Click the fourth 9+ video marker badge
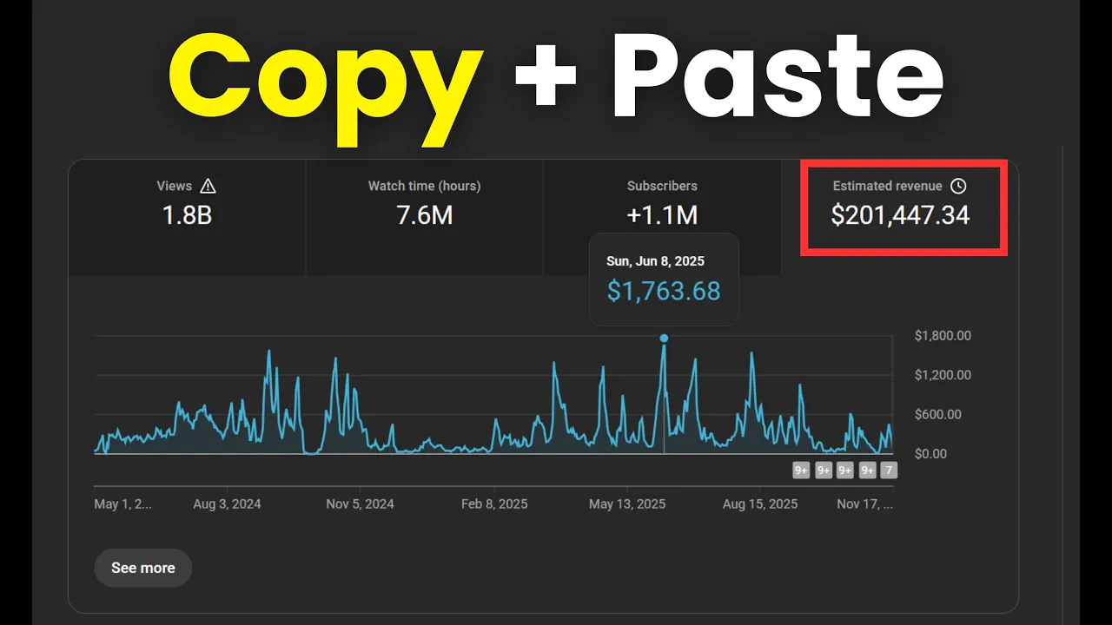Image resolution: width=1112 pixels, height=625 pixels. click(x=867, y=470)
